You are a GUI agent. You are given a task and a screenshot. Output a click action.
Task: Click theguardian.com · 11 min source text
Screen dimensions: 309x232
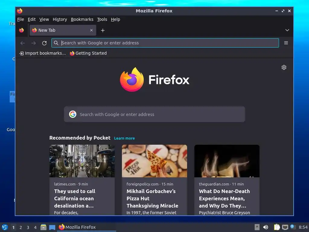pos(221,184)
